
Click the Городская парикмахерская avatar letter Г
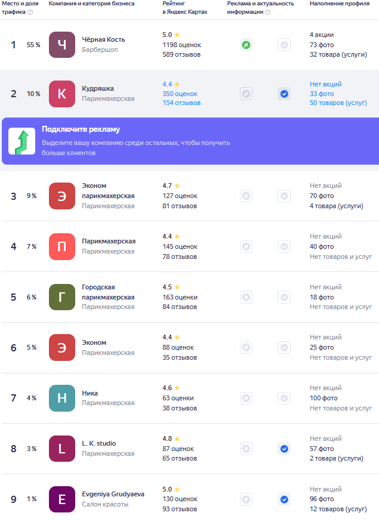click(62, 297)
